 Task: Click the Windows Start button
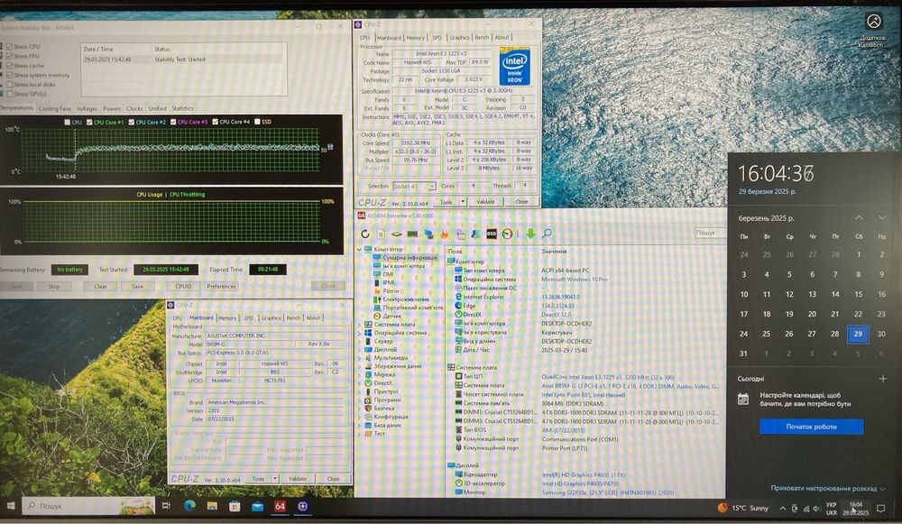(10, 506)
